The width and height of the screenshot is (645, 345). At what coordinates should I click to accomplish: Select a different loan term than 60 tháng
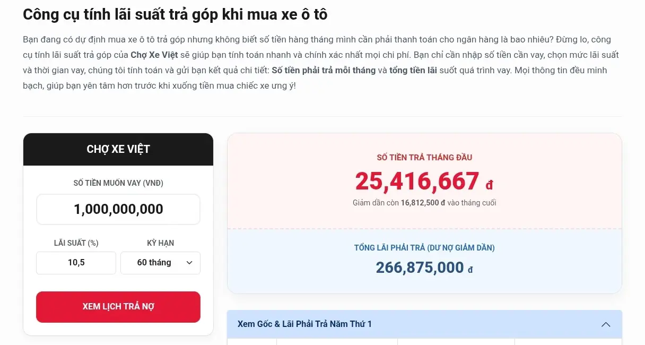160,263
